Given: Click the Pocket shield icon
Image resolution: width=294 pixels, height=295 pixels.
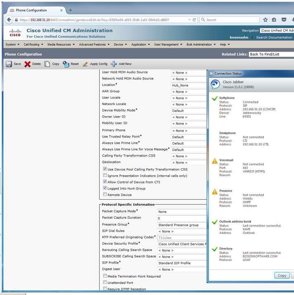Looking at the screenshot, I should [284, 19].
